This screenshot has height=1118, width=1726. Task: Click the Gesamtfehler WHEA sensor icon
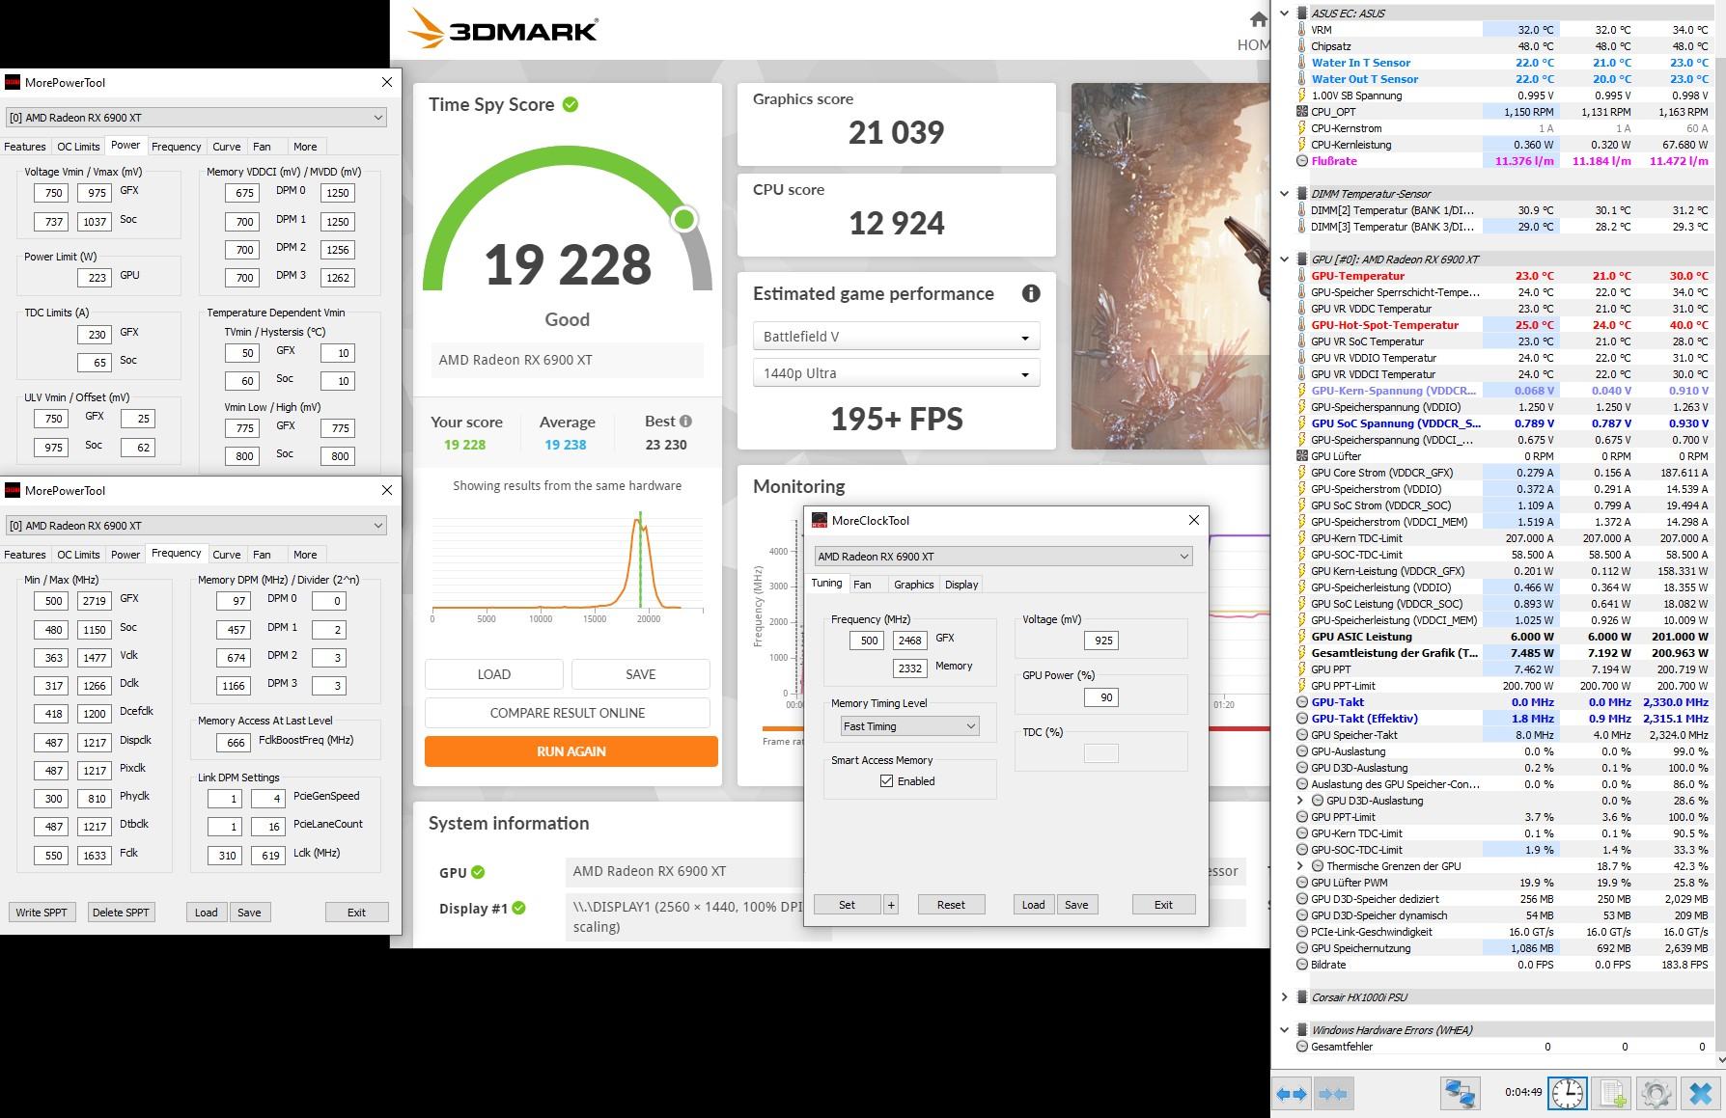coord(1301,1047)
